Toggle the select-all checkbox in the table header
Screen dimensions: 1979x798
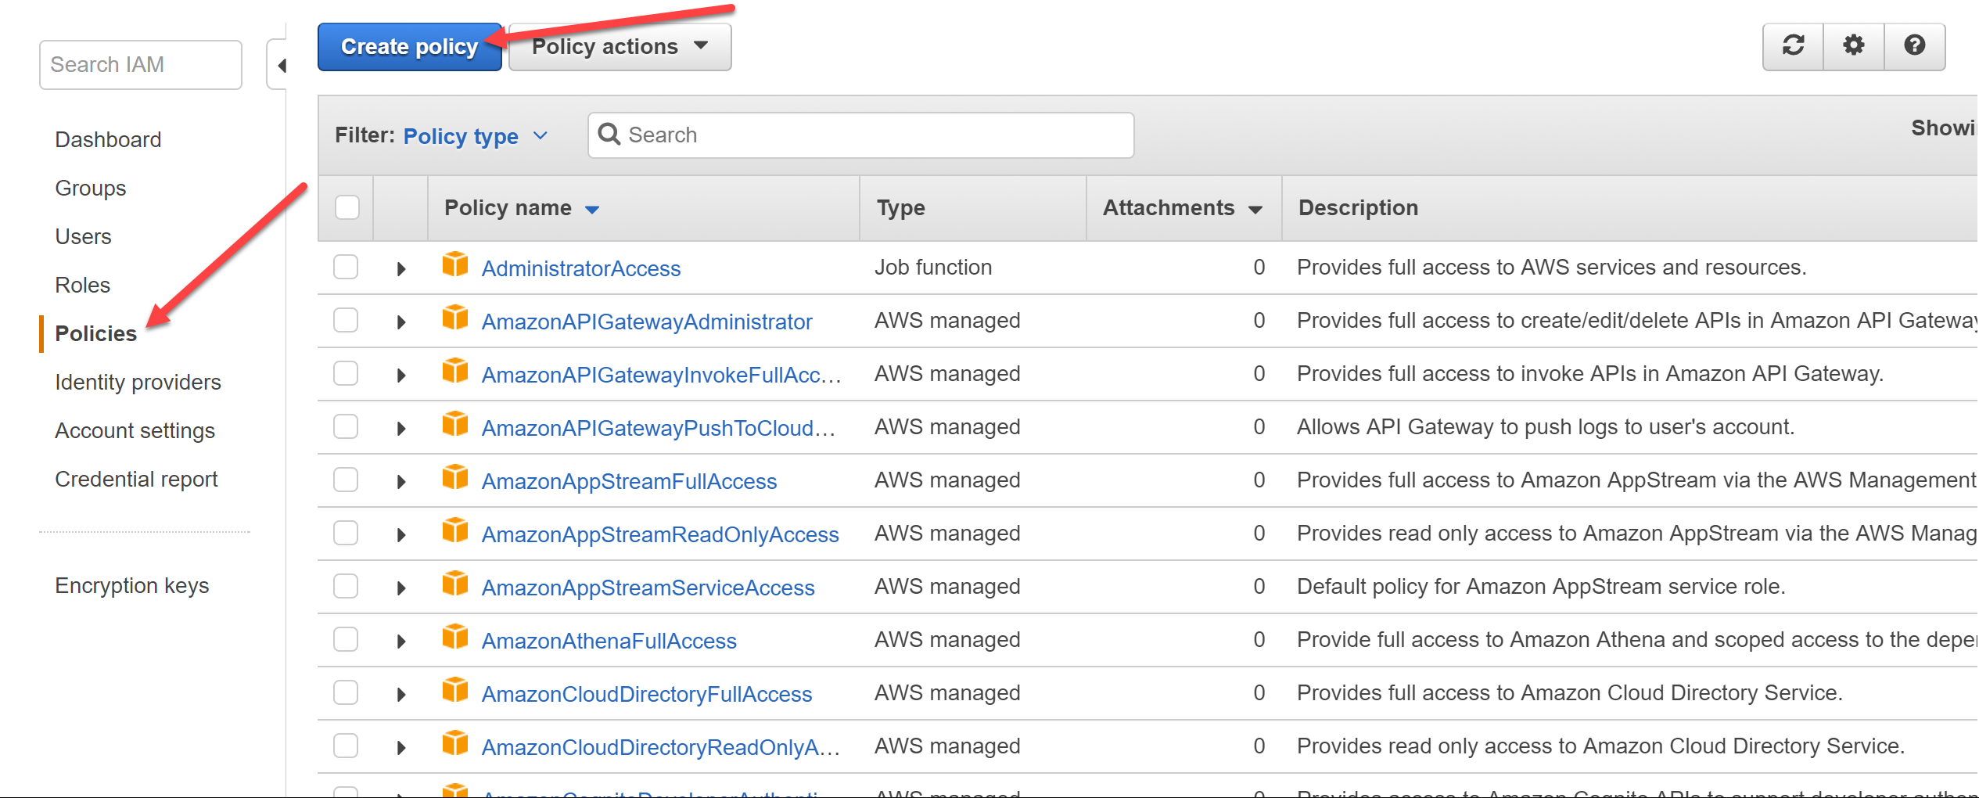pos(347,207)
